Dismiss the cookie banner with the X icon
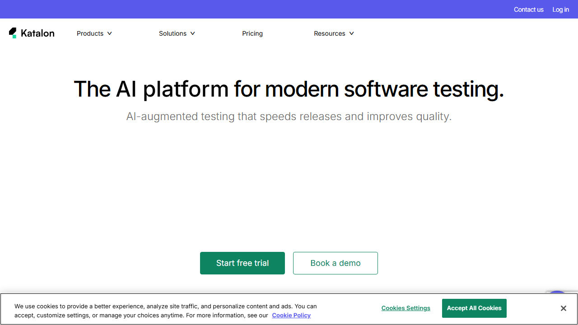The image size is (578, 325). click(x=563, y=308)
